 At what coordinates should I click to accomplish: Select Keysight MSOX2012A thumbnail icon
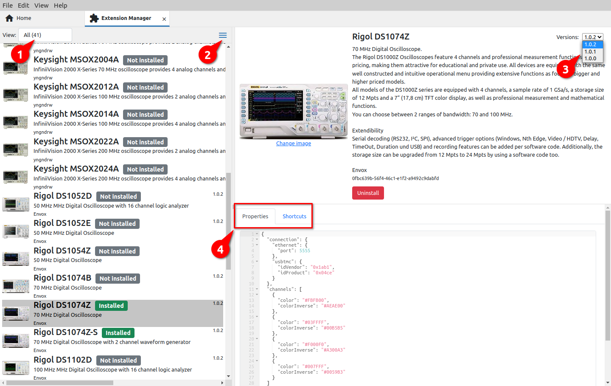(16, 95)
